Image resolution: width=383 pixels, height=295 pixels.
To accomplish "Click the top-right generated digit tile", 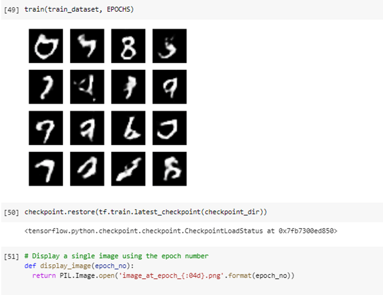I will tap(170, 46).
